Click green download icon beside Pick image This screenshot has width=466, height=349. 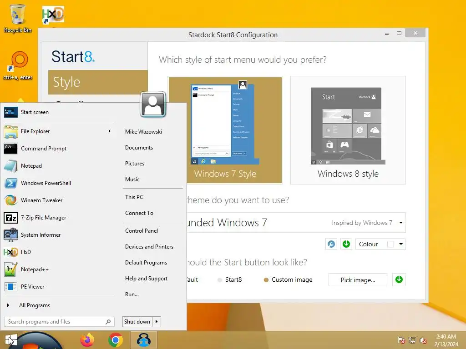pos(399,279)
